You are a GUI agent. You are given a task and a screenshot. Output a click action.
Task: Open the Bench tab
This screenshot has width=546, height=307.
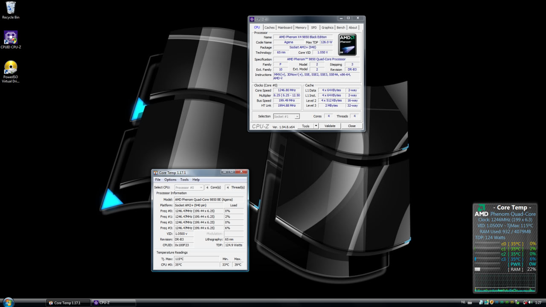pos(341,28)
